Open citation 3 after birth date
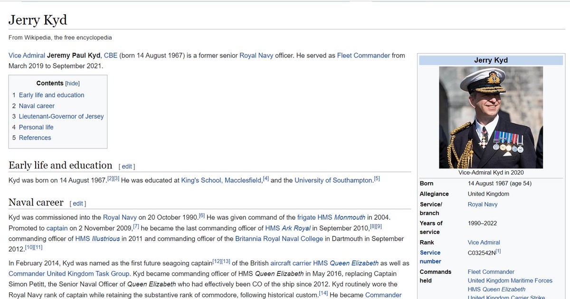Viewport: 570px width, 299px height. tap(116, 178)
